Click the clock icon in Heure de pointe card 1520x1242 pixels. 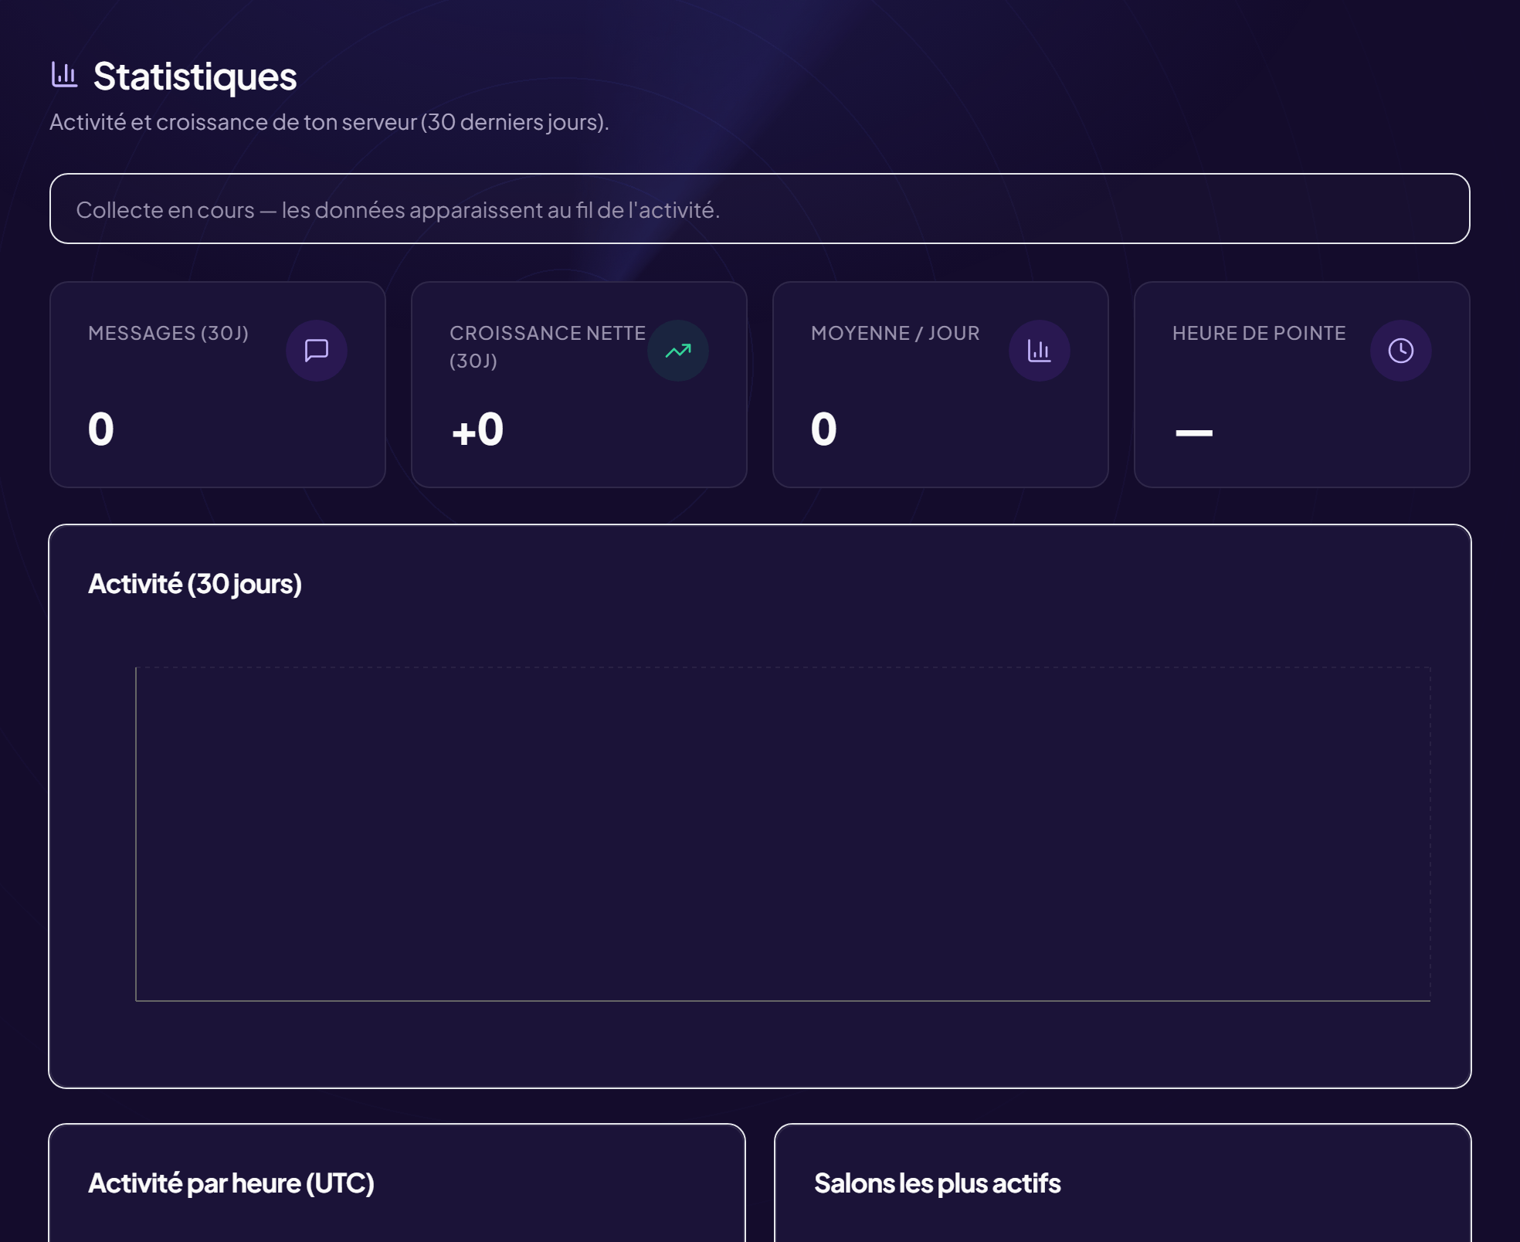(x=1401, y=351)
